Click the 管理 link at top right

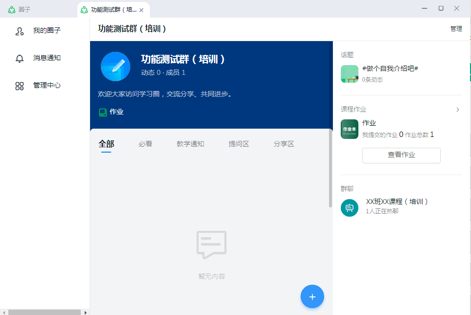pos(456,29)
